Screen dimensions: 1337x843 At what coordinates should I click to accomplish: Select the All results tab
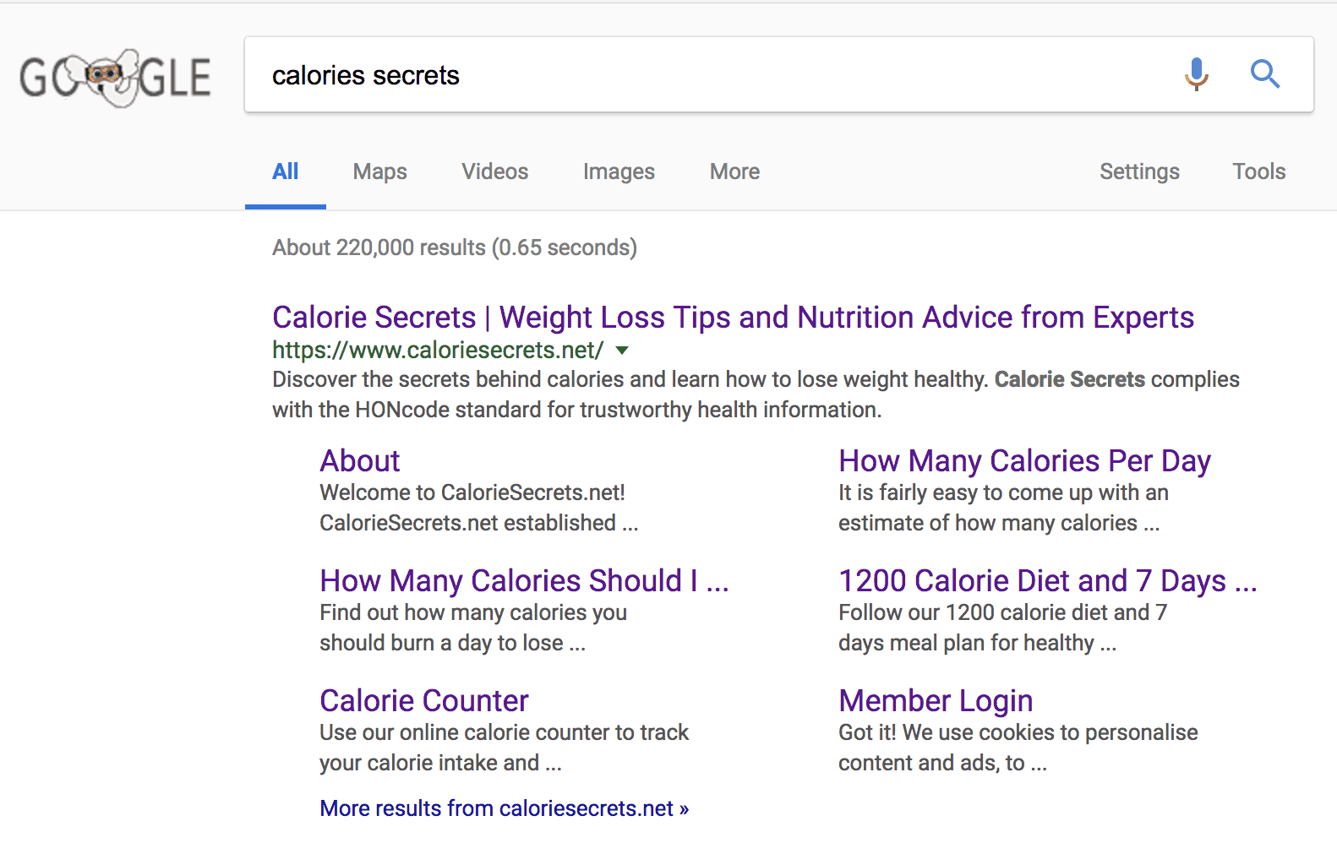(285, 171)
